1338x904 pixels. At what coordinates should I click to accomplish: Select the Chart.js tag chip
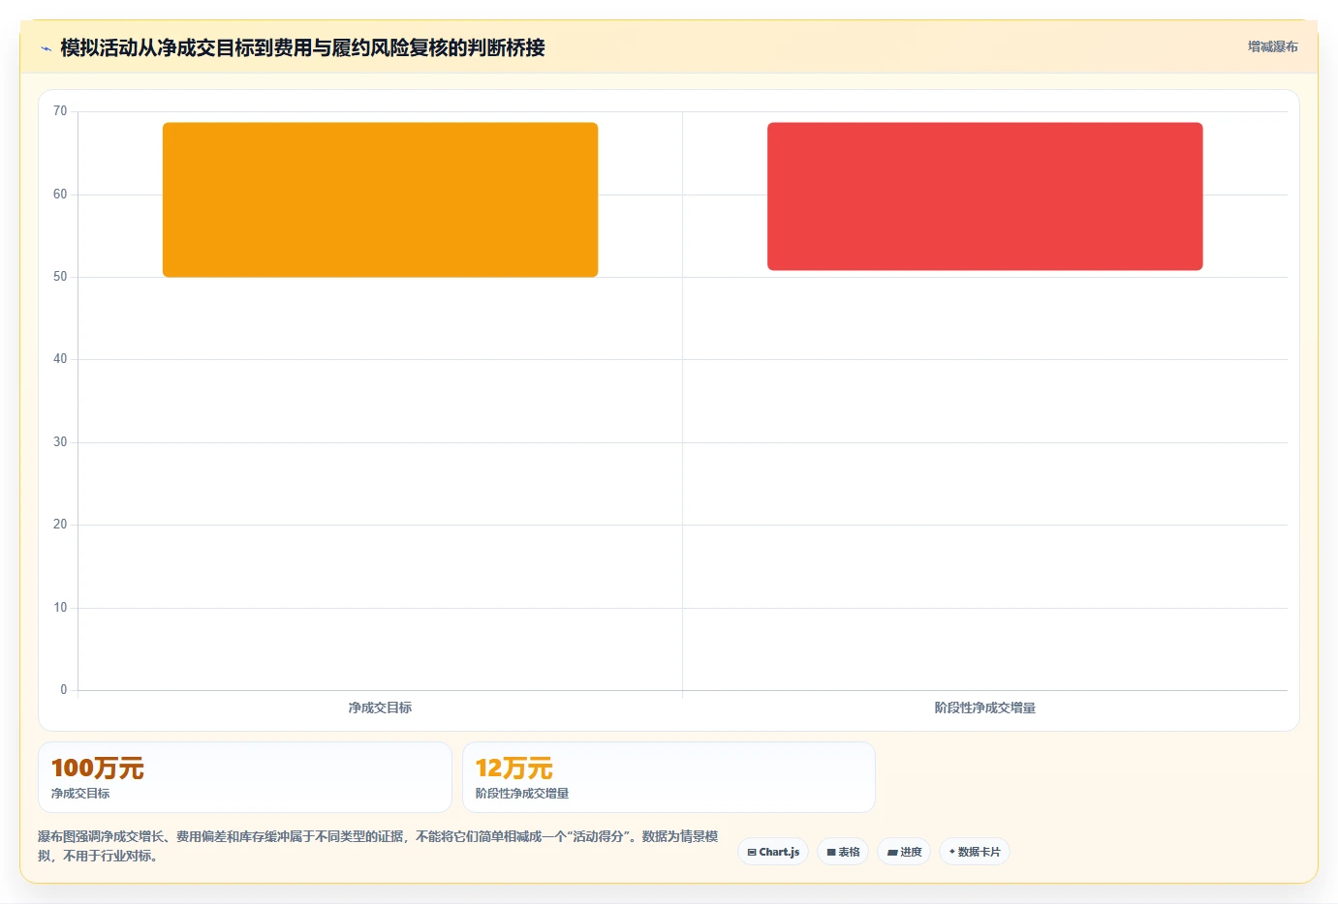coord(773,852)
